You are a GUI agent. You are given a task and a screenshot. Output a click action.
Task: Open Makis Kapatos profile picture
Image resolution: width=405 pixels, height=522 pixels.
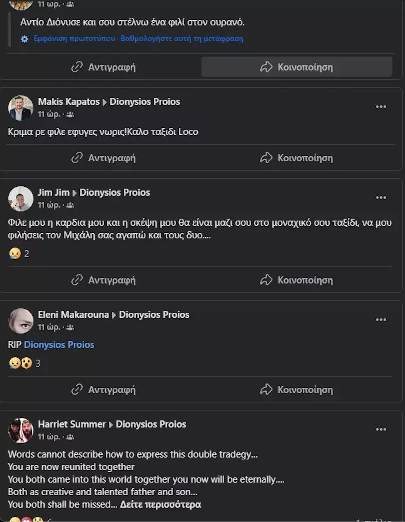pos(21,108)
